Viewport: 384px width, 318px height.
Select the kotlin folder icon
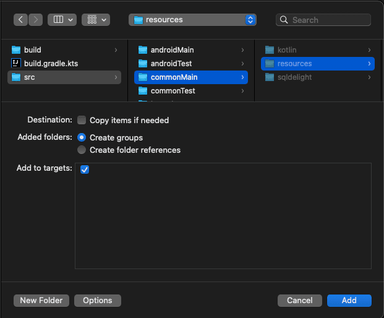[269, 50]
